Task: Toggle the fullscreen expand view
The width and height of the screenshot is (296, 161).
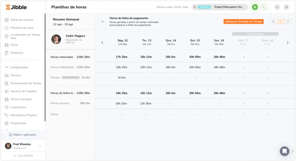Action: [288, 22]
